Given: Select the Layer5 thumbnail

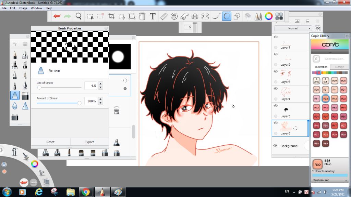Looking at the screenshot, I should (x=286, y=109).
